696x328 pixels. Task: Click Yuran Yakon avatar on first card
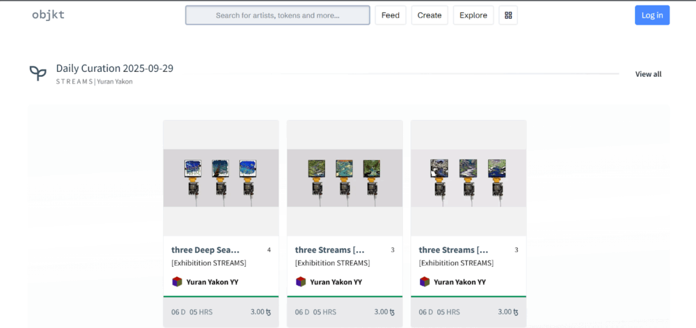[x=177, y=282]
